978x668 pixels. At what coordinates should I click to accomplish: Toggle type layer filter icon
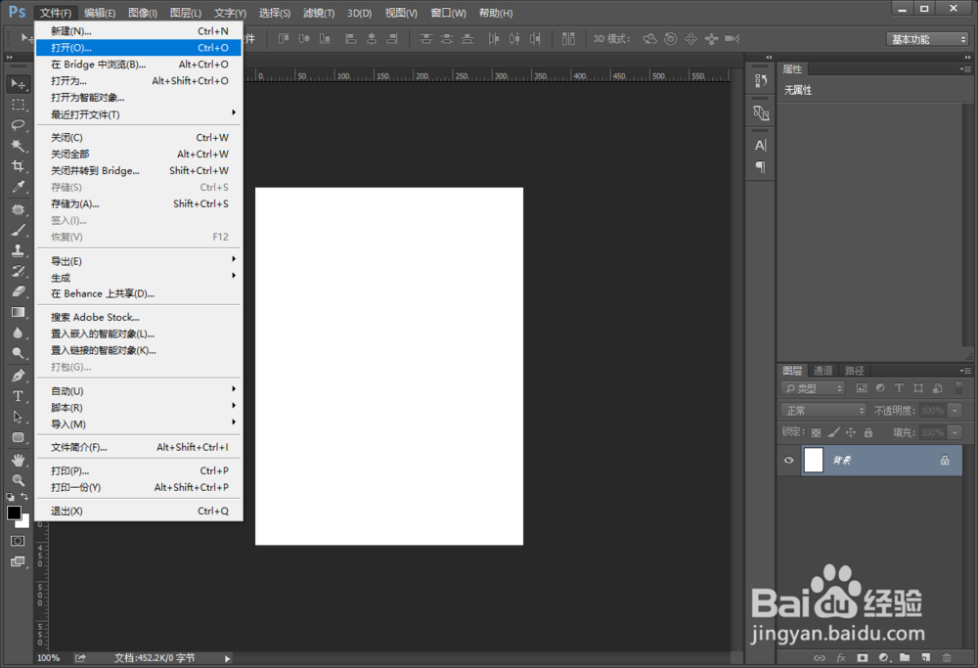pos(899,388)
